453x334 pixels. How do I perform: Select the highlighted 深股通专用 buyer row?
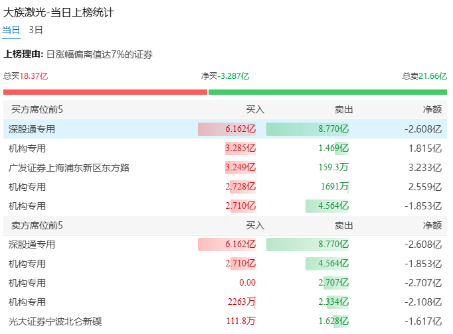tap(225, 129)
